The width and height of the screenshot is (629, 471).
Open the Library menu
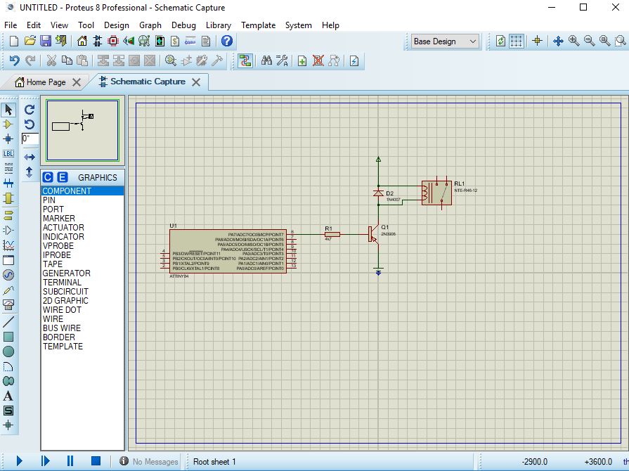coord(218,25)
